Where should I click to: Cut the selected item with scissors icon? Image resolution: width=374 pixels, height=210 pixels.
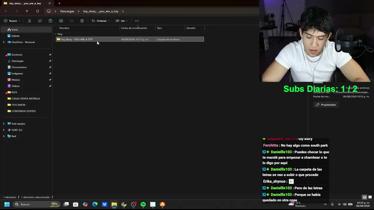click(30, 21)
